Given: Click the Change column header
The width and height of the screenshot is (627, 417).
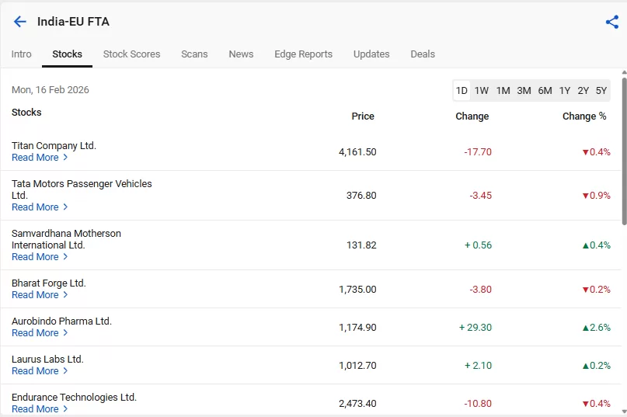Looking at the screenshot, I should pyautogui.click(x=472, y=116).
